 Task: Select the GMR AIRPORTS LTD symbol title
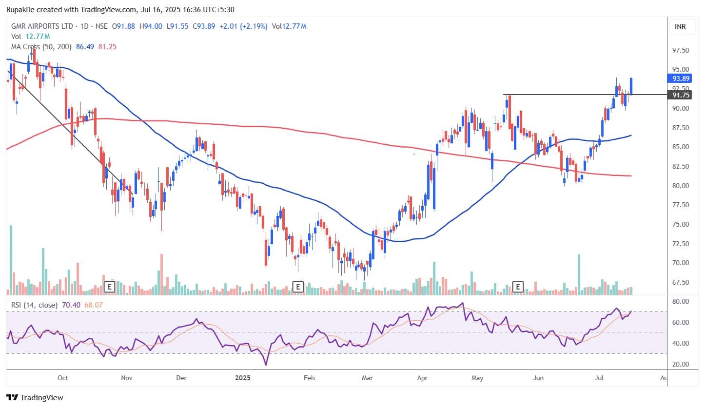pyautogui.click(x=41, y=26)
